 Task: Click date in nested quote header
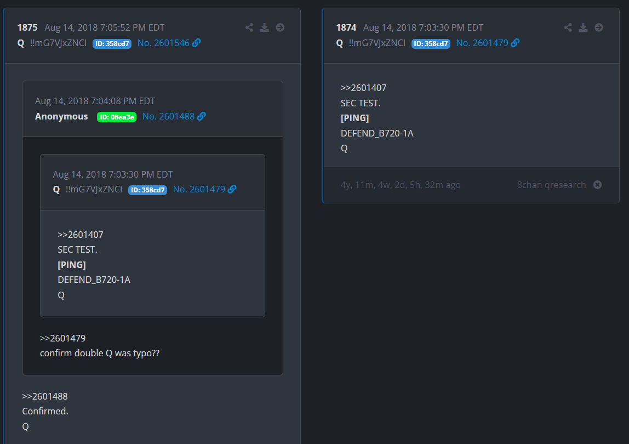pos(113,175)
